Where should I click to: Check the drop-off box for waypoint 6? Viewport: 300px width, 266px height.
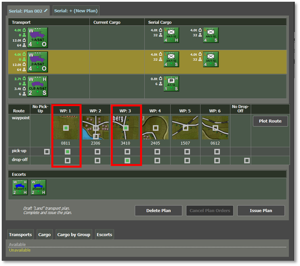pyautogui.click(x=217, y=160)
